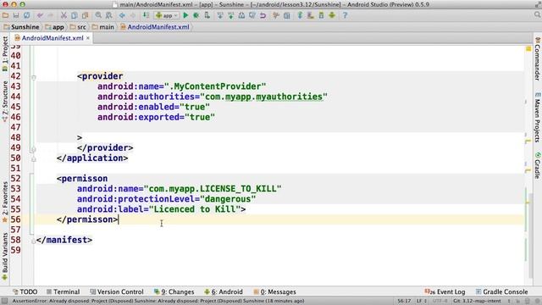Click the Attach debugger to Android process icon

point(207,15)
